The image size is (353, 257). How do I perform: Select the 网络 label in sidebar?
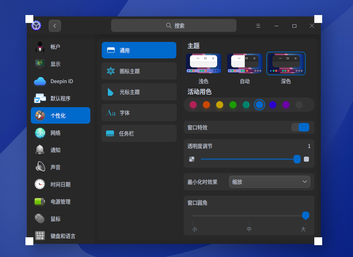click(56, 133)
